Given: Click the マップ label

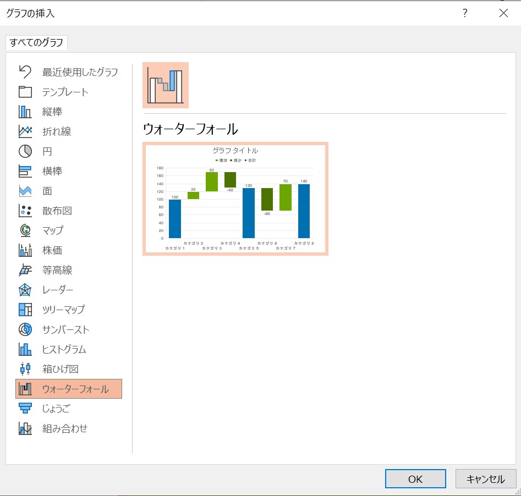Looking at the screenshot, I should coord(52,230).
